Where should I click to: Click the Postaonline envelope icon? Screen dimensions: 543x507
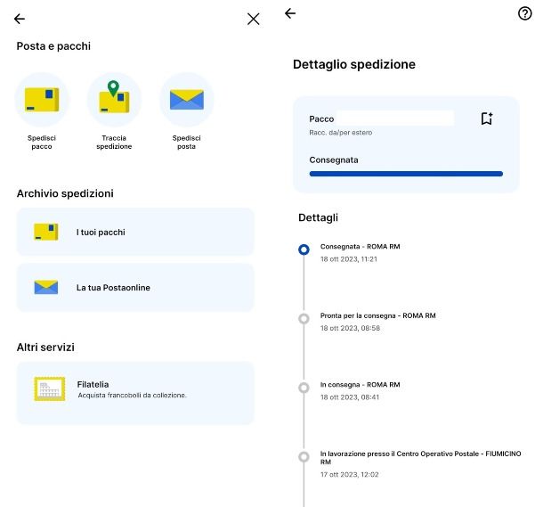coord(45,287)
